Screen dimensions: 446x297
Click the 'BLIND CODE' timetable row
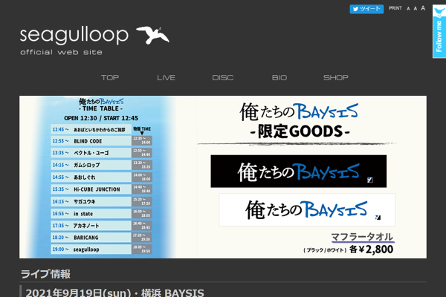tap(101, 141)
